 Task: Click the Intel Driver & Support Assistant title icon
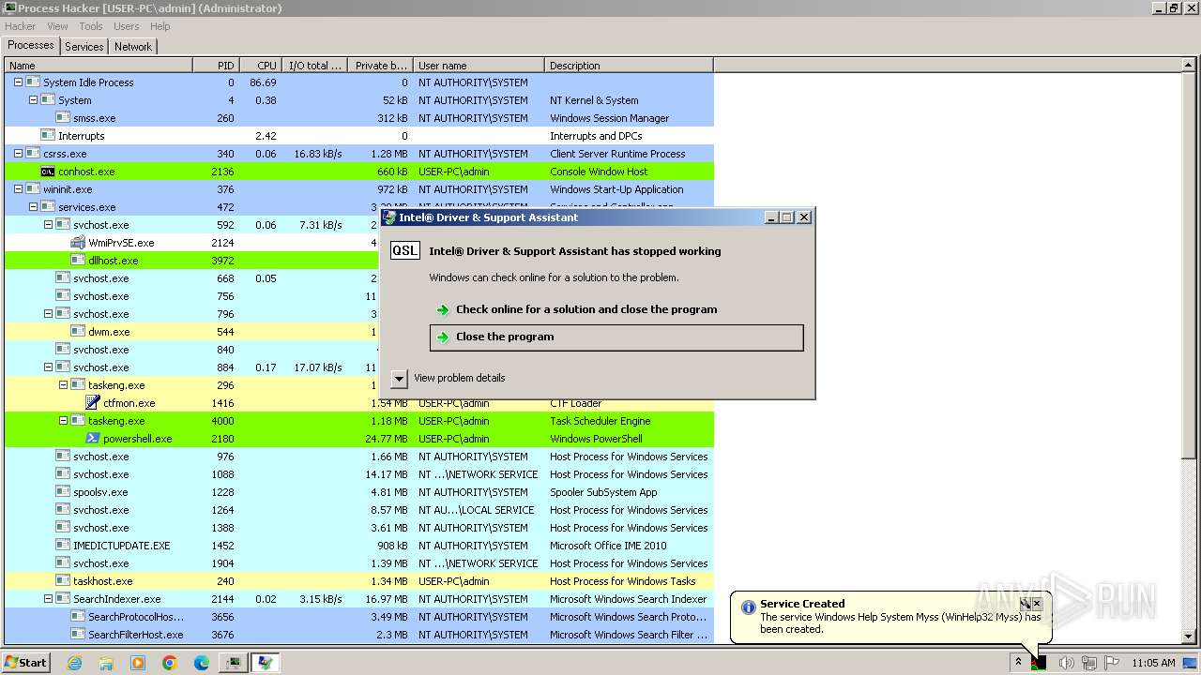point(389,217)
